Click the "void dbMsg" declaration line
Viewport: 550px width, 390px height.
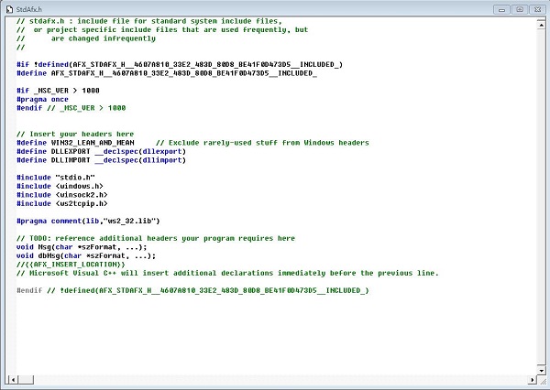(86, 255)
